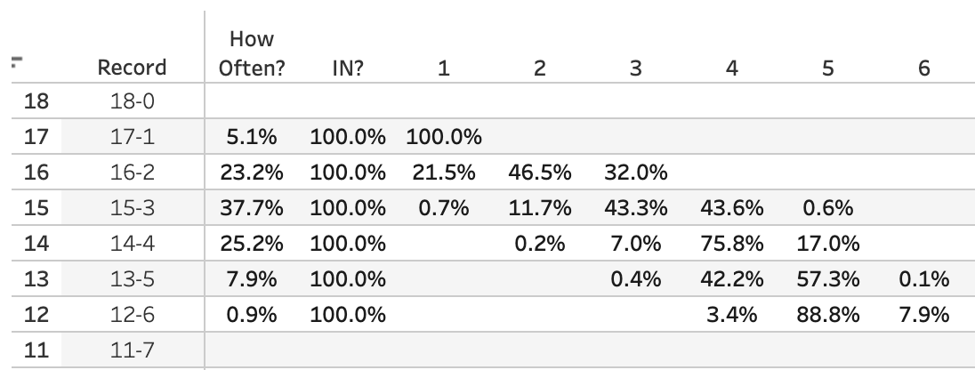Click the 75.8% cell in the 14-4 row
This screenshot has height=370, width=975.
pos(731,244)
